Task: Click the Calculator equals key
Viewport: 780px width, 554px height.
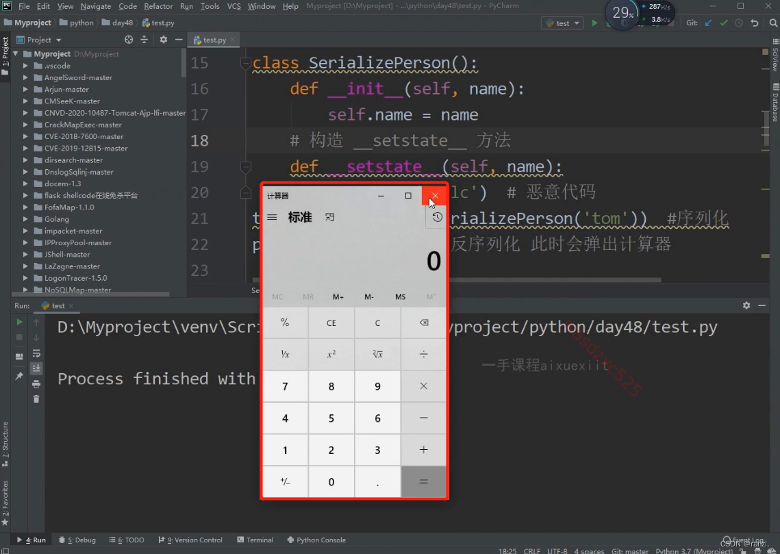Action: [x=424, y=481]
